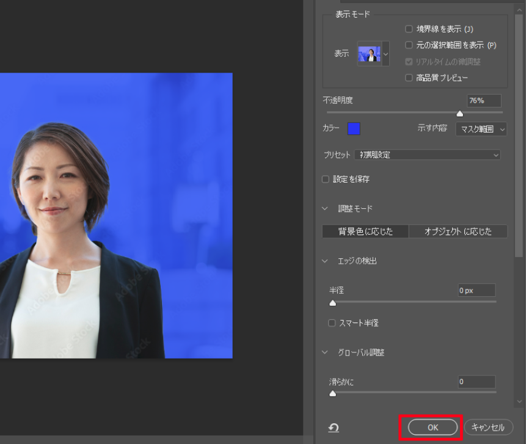Image resolution: width=526 pixels, height=444 pixels.
Task: Click the portrait preview image on canvas
Action: click(116, 216)
